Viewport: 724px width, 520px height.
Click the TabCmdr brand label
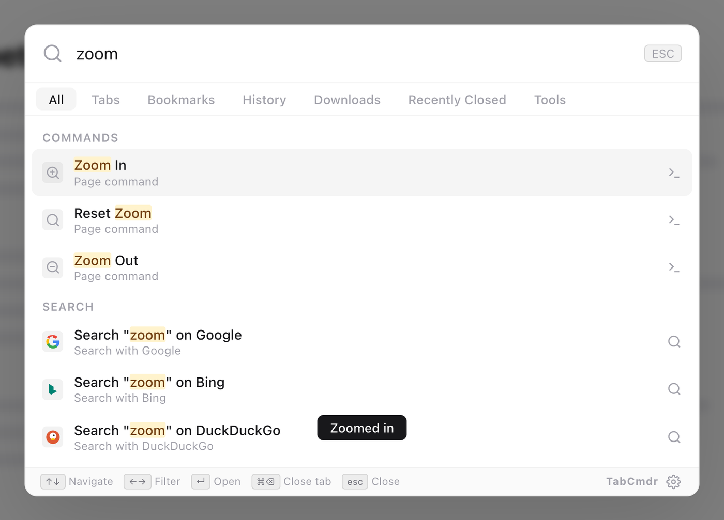(x=632, y=481)
